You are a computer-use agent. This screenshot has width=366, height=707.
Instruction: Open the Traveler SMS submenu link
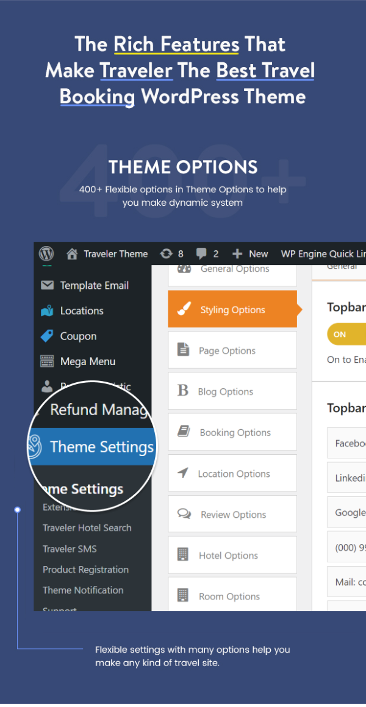[x=70, y=549]
